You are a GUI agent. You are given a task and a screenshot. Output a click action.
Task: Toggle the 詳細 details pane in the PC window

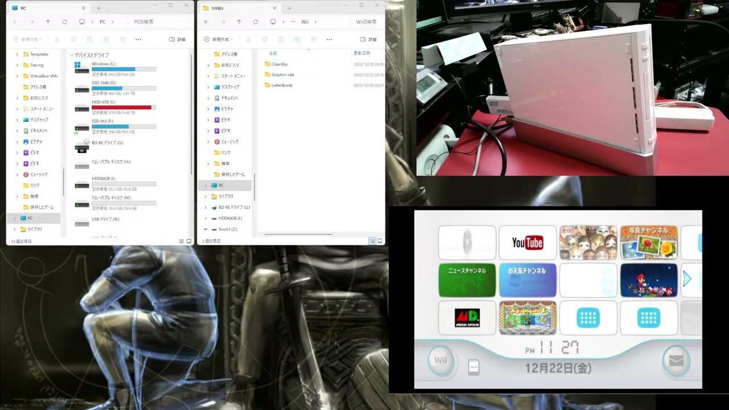pyautogui.click(x=177, y=39)
